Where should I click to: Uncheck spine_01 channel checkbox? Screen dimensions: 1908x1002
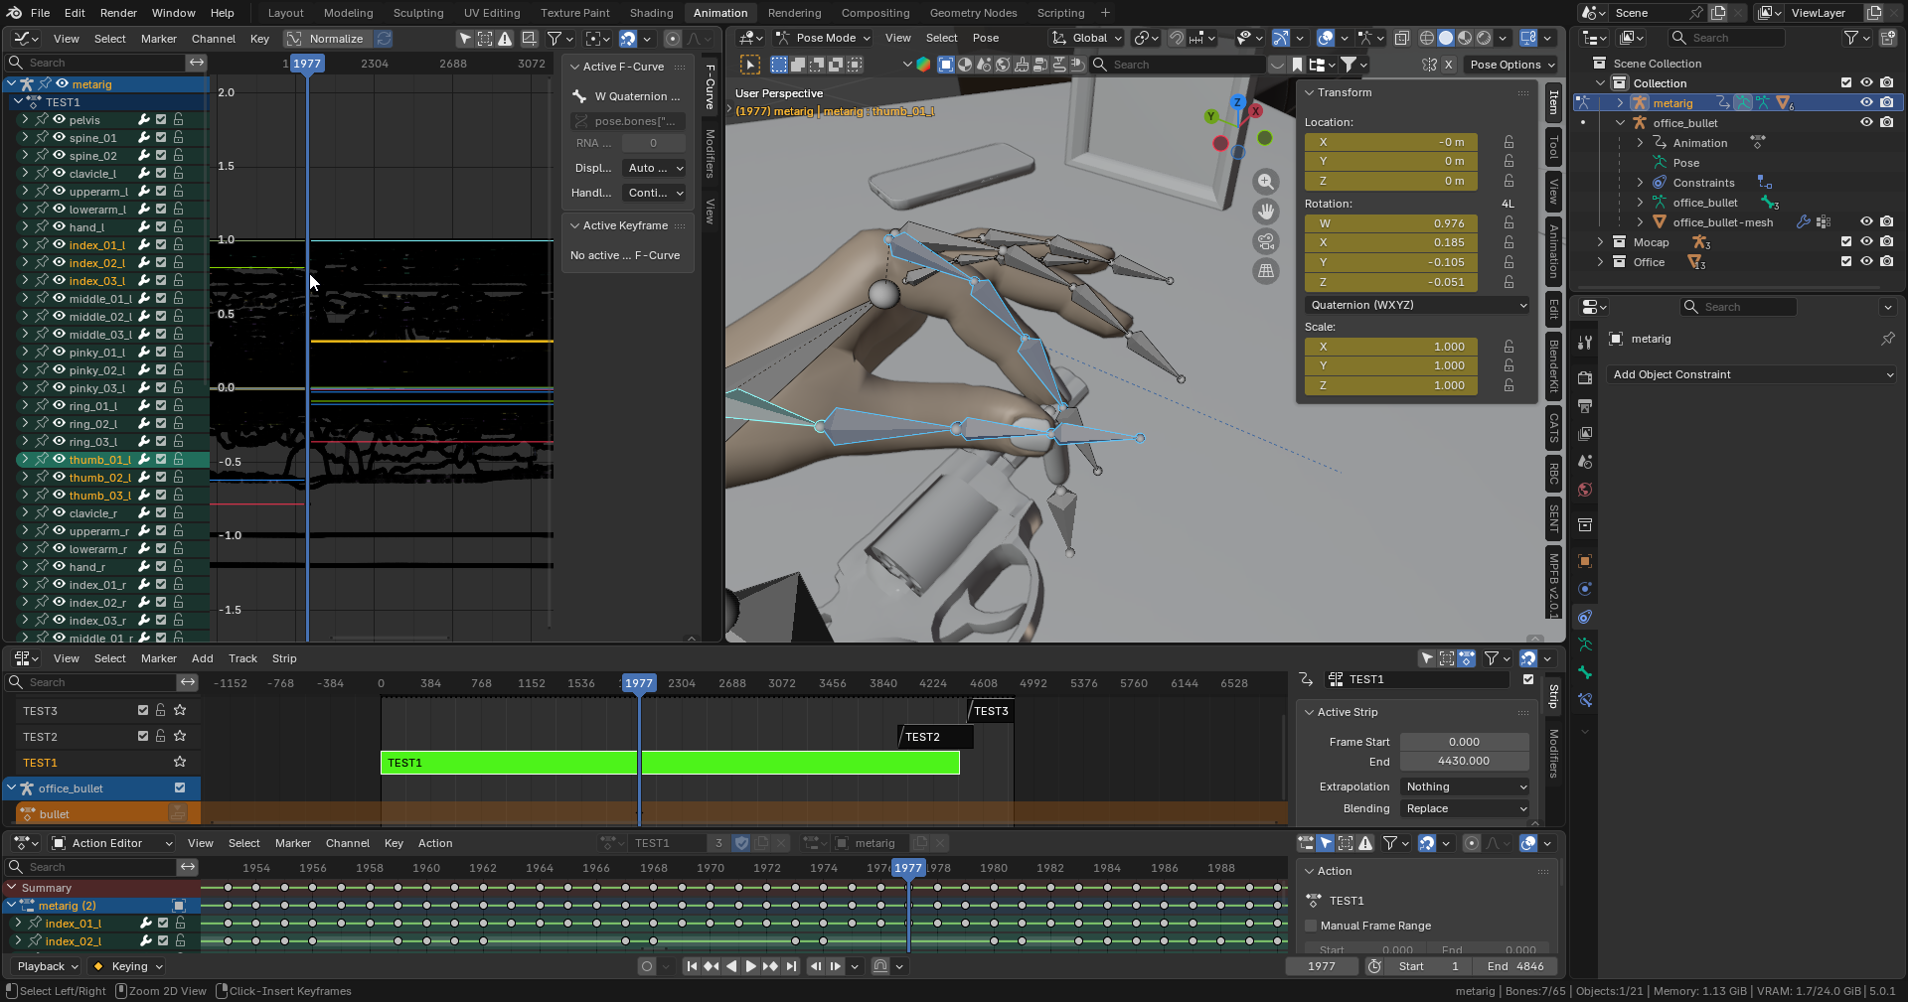pyautogui.click(x=161, y=138)
